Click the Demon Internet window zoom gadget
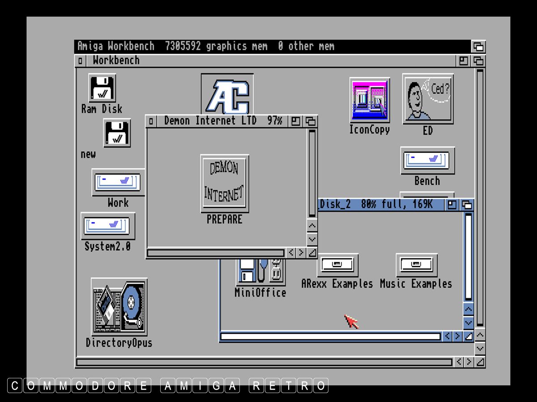This screenshot has width=537, height=402. [x=296, y=121]
